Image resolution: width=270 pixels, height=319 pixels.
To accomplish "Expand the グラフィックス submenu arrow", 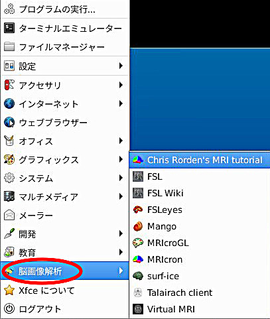I will (x=121, y=159).
